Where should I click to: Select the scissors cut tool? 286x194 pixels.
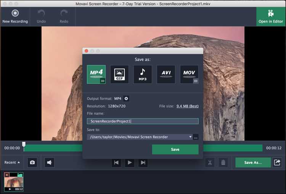(x=210, y=162)
